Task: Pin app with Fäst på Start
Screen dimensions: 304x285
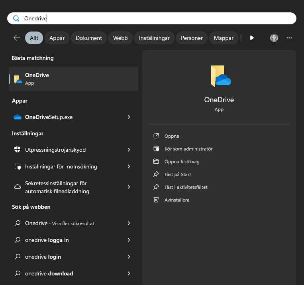Action: pyautogui.click(x=178, y=174)
